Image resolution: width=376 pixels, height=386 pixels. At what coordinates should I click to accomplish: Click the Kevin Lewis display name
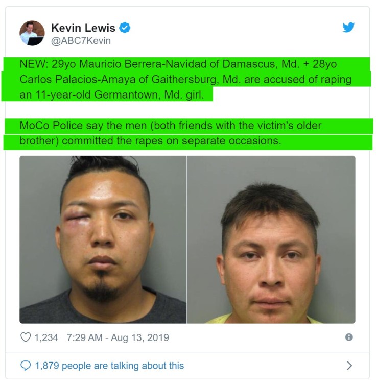(83, 28)
